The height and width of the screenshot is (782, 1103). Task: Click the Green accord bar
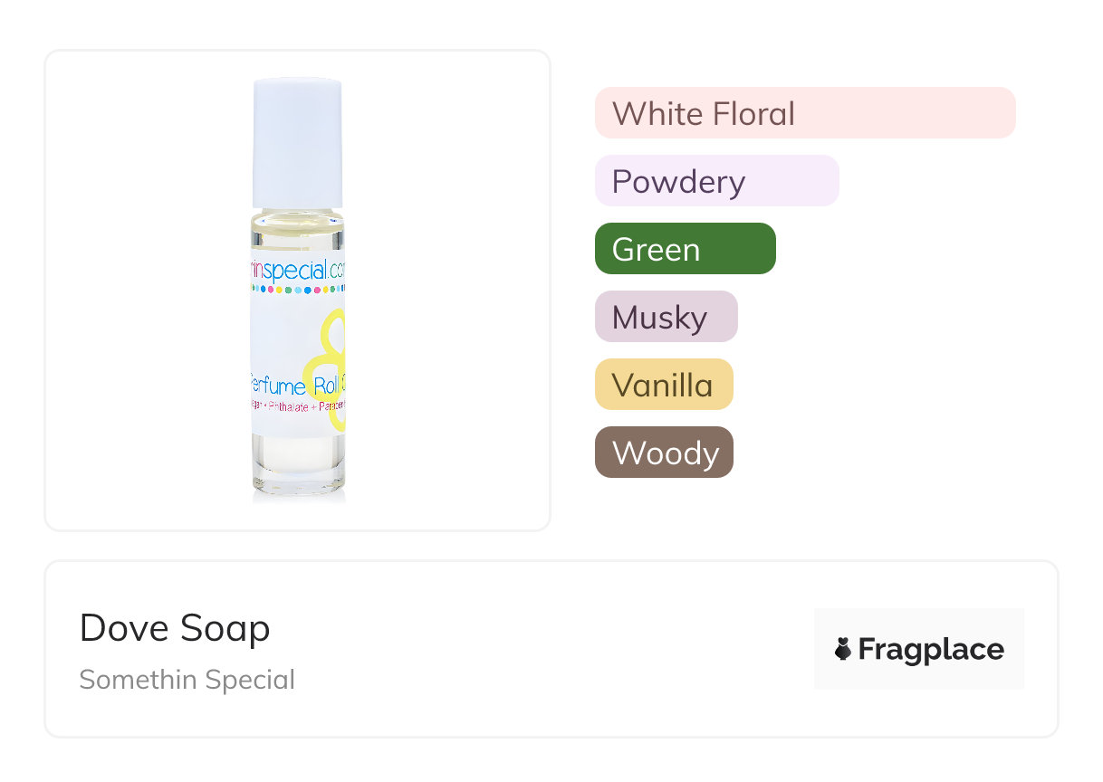pyautogui.click(x=685, y=249)
